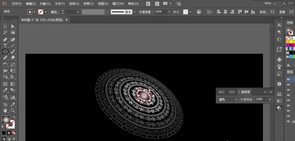Open the graphic style 样式 dropdown
Viewport: 295px width, 141px height.
pos(190,12)
